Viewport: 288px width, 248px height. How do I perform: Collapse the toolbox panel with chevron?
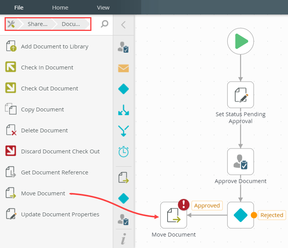[x=124, y=25]
